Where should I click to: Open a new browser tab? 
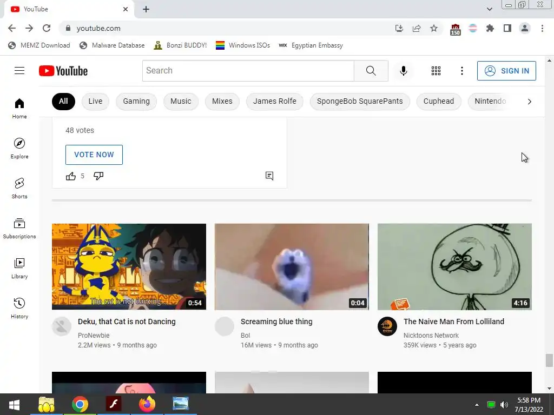point(146,9)
